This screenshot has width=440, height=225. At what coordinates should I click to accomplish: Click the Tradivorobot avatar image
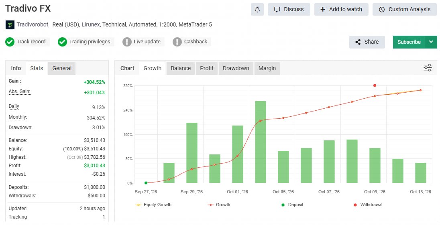coord(10,25)
